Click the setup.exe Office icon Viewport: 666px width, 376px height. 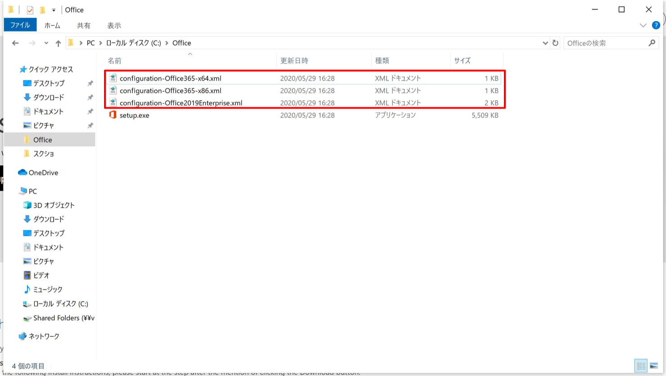113,115
